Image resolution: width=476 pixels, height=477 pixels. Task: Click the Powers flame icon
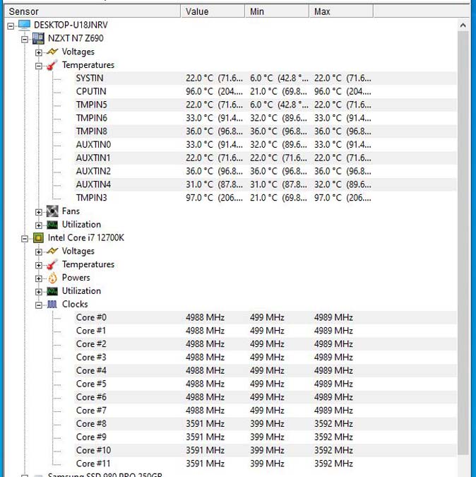pyautogui.click(x=52, y=278)
